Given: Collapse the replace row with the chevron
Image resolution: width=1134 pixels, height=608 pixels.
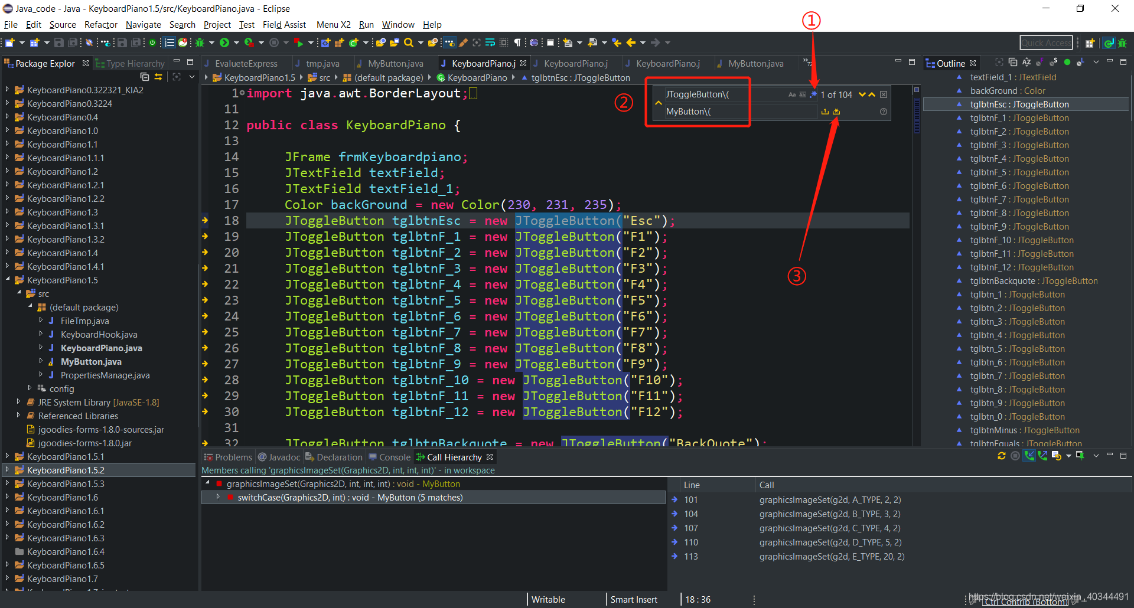Looking at the screenshot, I should [658, 103].
